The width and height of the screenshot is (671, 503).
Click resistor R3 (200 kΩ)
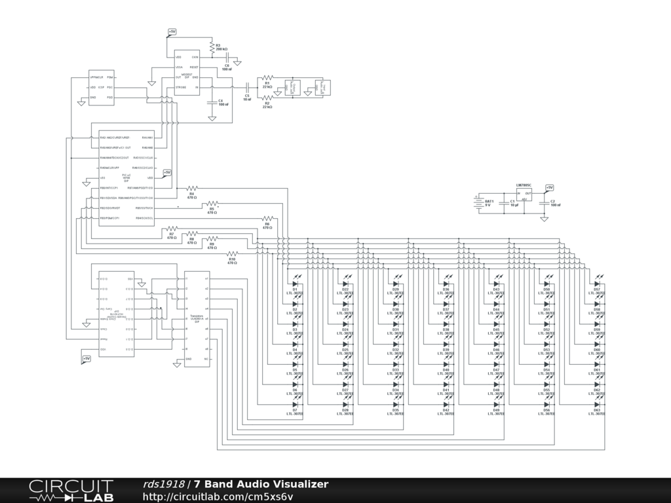[211, 48]
